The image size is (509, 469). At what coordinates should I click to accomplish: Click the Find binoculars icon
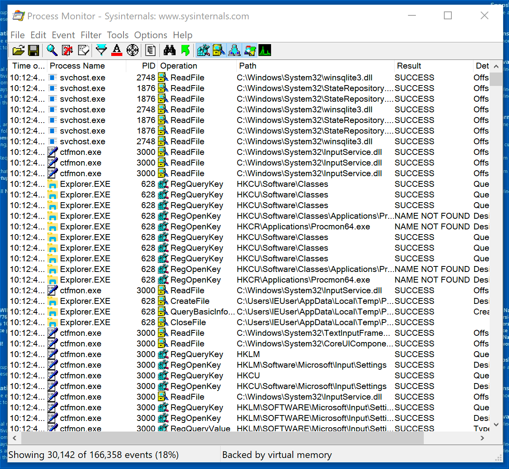coord(170,50)
